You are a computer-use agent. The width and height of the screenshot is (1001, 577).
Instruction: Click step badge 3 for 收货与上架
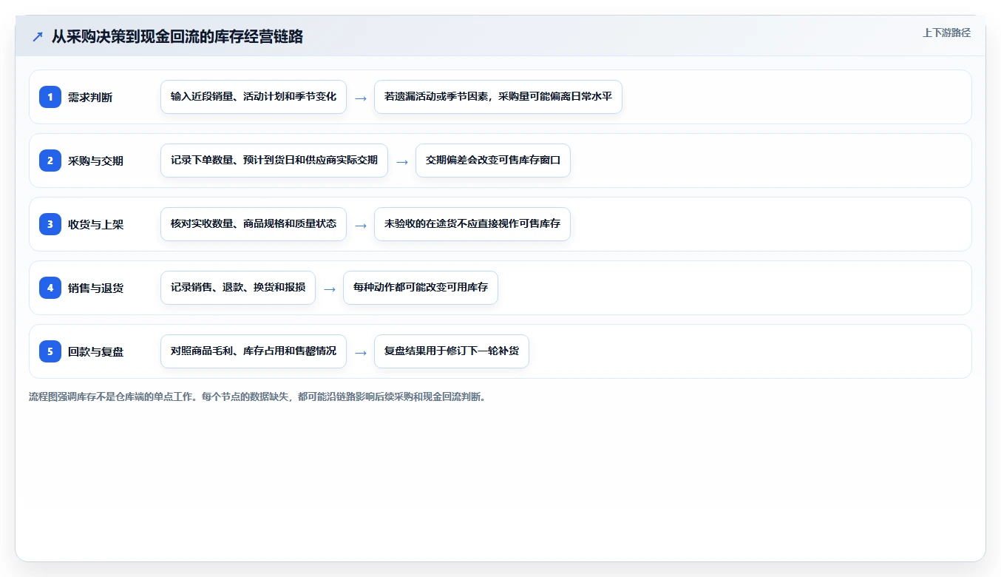[50, 224]
